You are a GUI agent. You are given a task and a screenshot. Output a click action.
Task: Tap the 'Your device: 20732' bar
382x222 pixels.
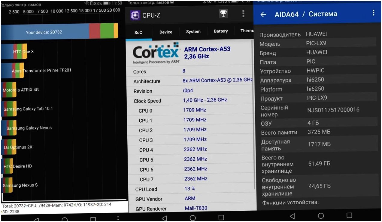pyautogui.click(x=59, y=31)
